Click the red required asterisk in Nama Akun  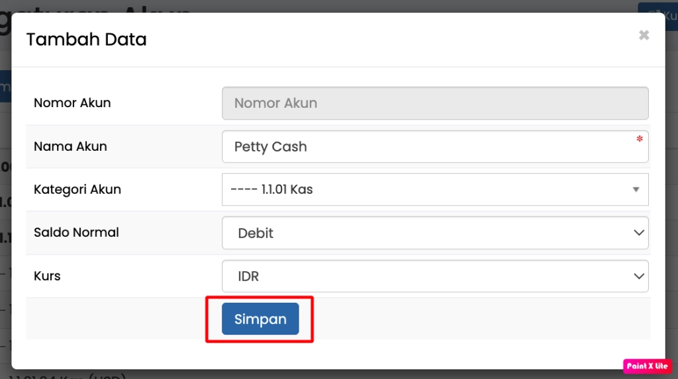click(x=640, y=140)
